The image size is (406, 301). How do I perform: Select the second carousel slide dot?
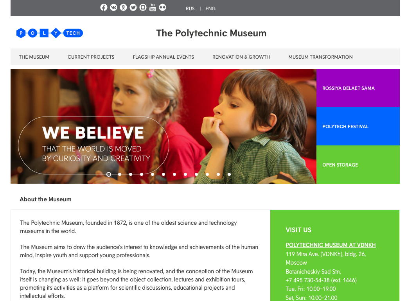click(120, 174)
